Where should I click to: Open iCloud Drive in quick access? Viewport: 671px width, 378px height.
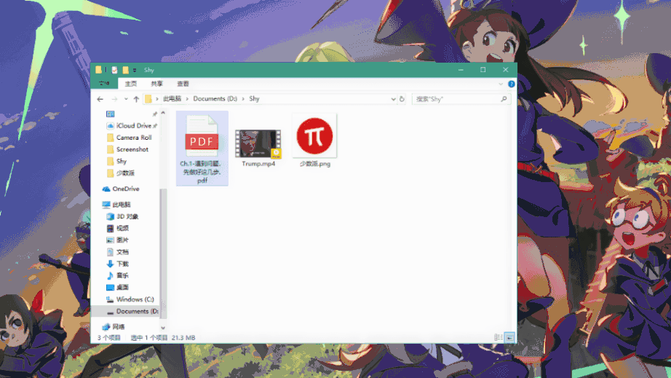click(133, 126)
